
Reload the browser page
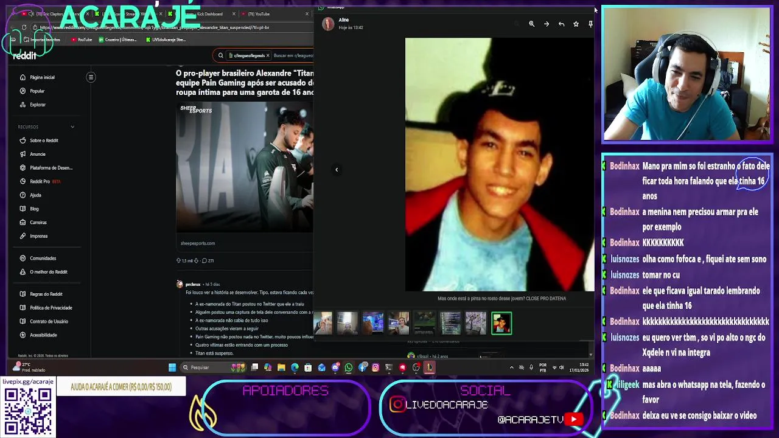[x=24, y=27]
